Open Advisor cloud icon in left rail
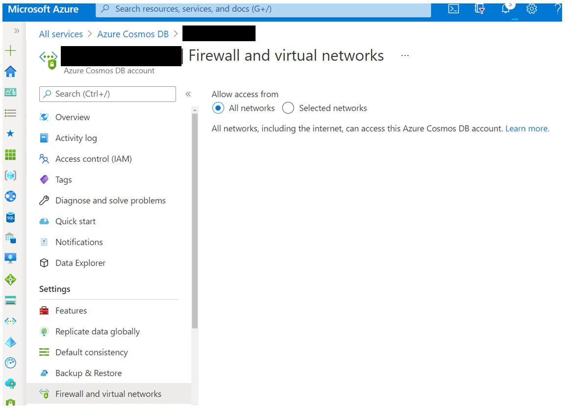Image resolution: width=566 pixels, height=409 pixels. 10,383
